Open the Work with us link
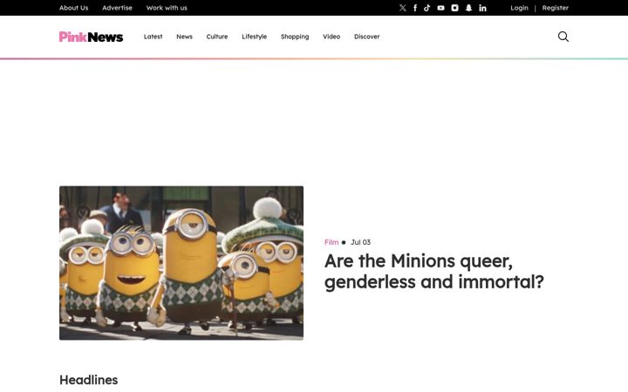 [167, 8]
